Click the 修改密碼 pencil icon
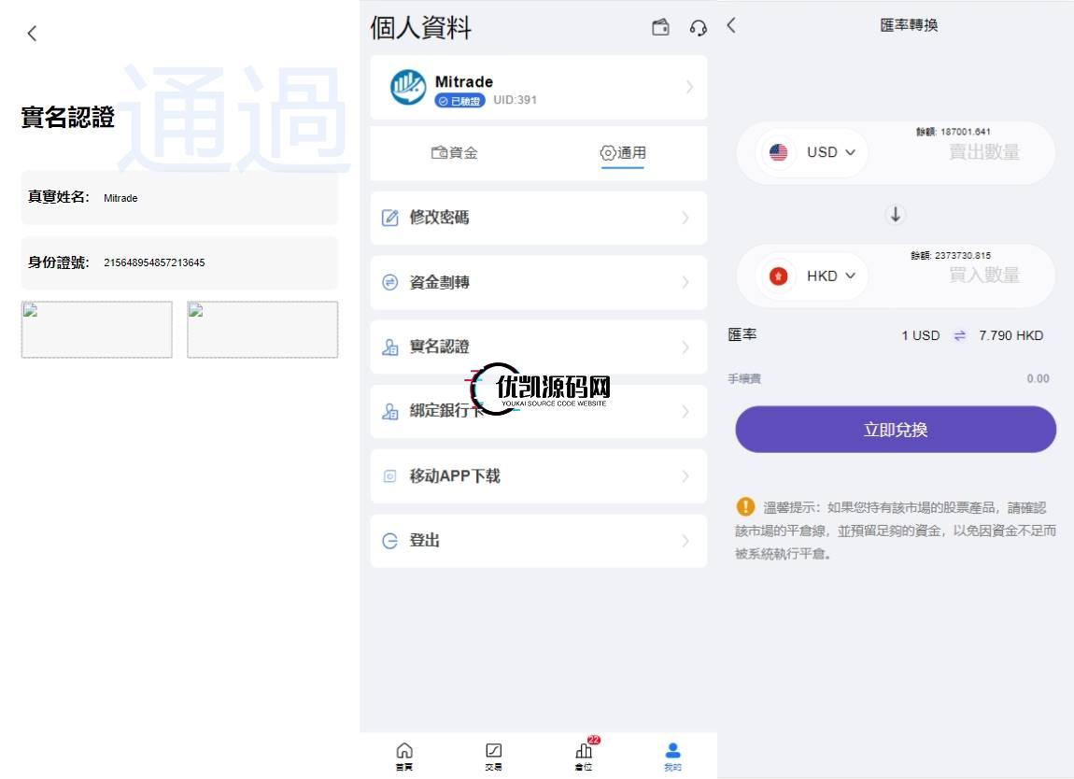The height and width of the screenshot is (779, 1074). 390,218
